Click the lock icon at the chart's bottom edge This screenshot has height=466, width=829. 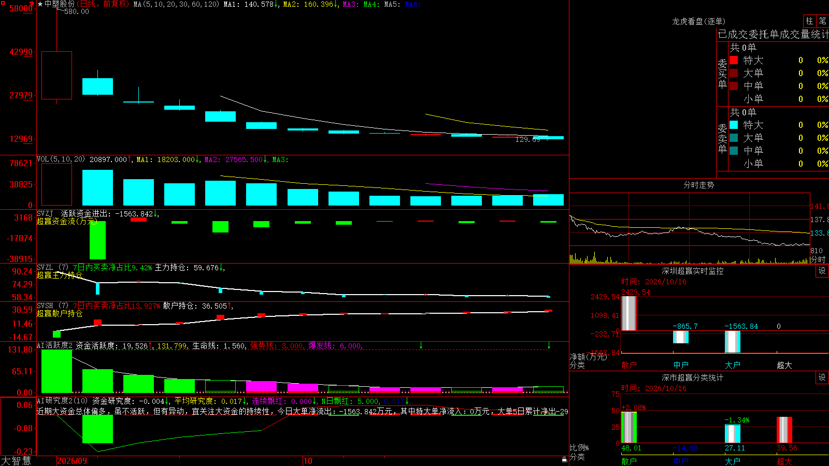coord(564,459)
